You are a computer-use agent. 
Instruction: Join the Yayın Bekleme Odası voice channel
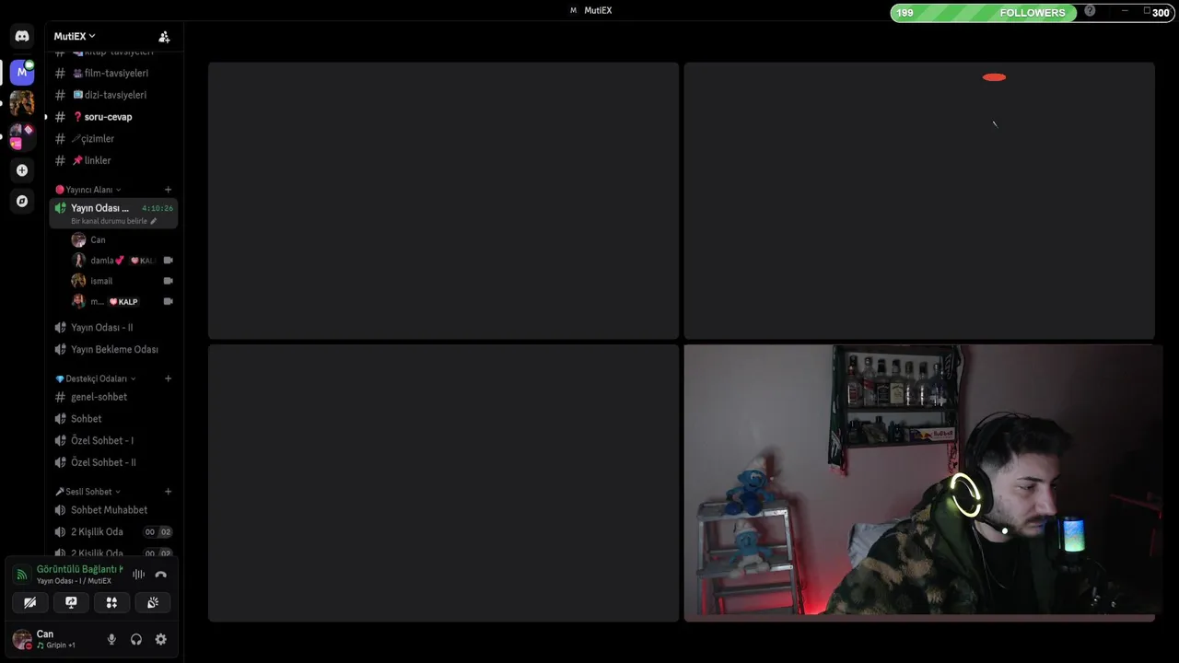click(112, 349)
